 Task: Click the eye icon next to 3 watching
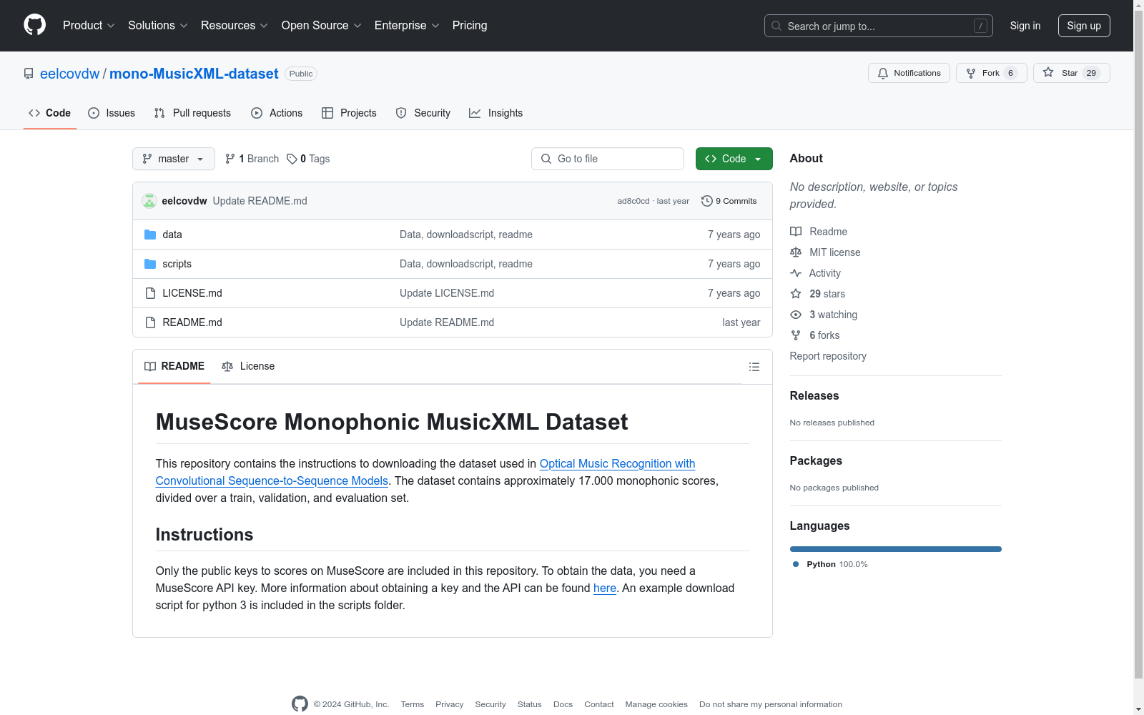796,315
